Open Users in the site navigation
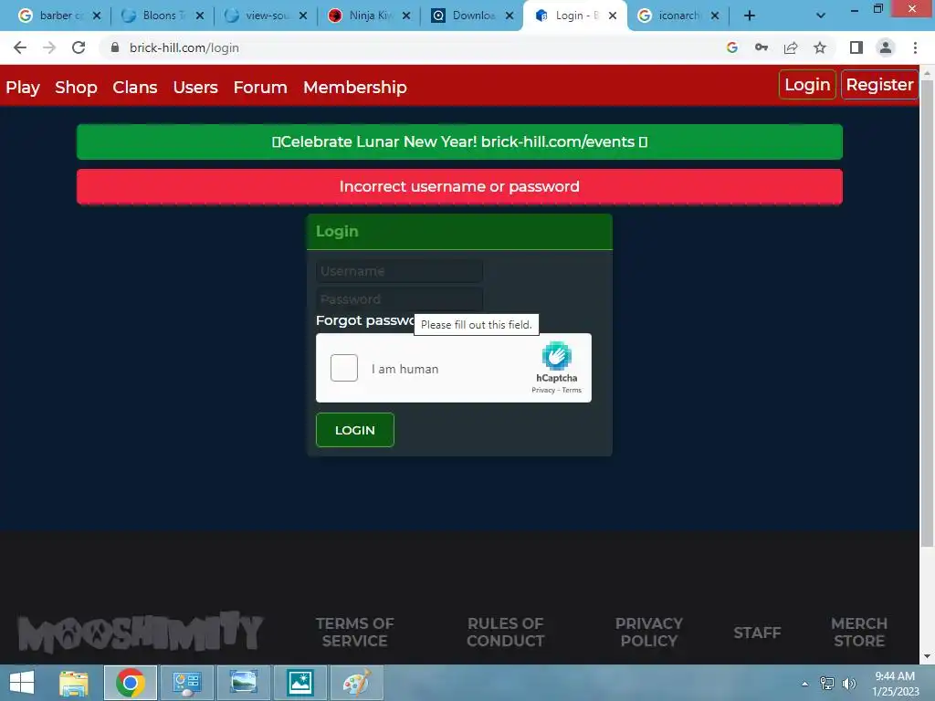Viewport: 935px width, 701px height. click(x=195, y=87)
